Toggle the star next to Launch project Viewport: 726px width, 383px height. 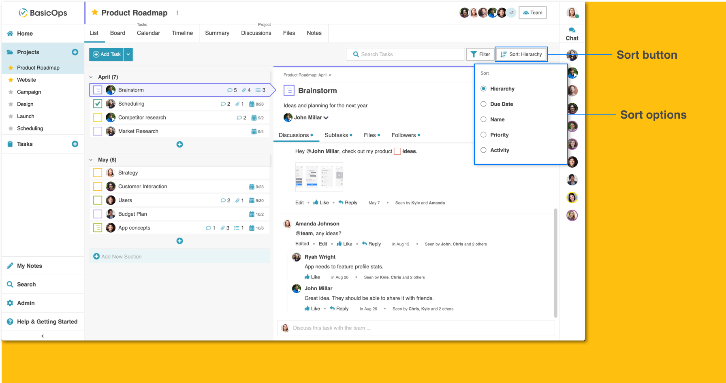click(11, 116)
